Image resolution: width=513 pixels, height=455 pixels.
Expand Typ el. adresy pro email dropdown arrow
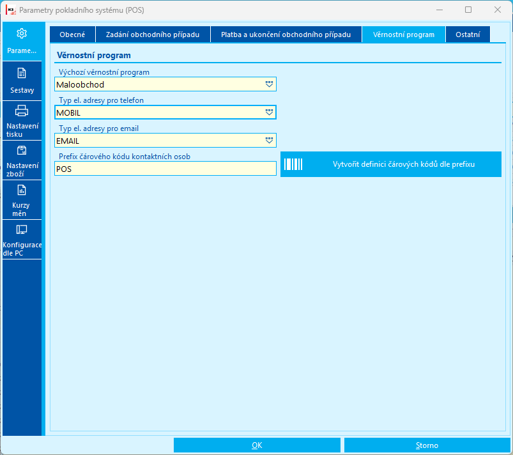click(269, 141)
